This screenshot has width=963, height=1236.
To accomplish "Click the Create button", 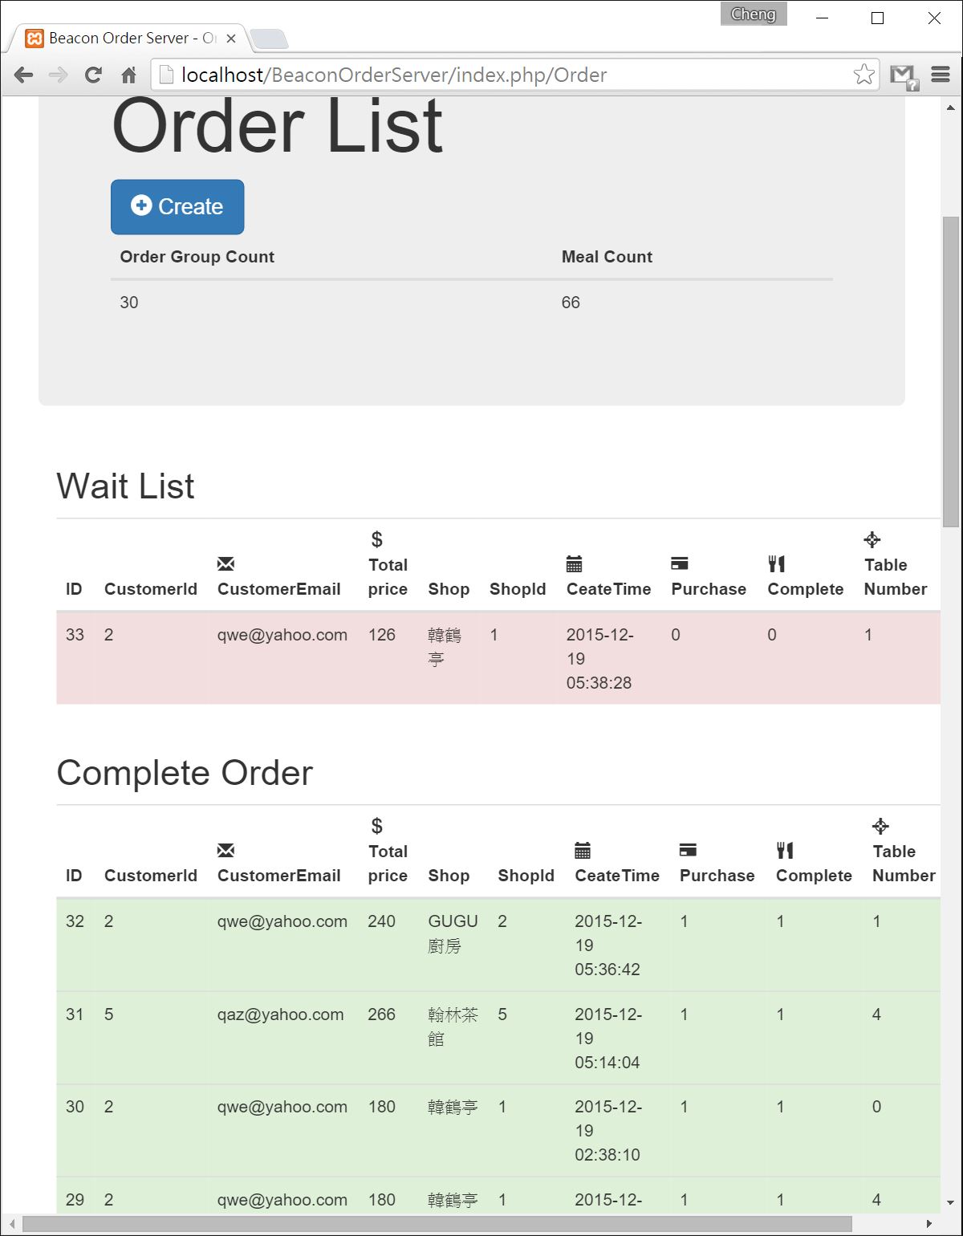I will pos(177,207).
